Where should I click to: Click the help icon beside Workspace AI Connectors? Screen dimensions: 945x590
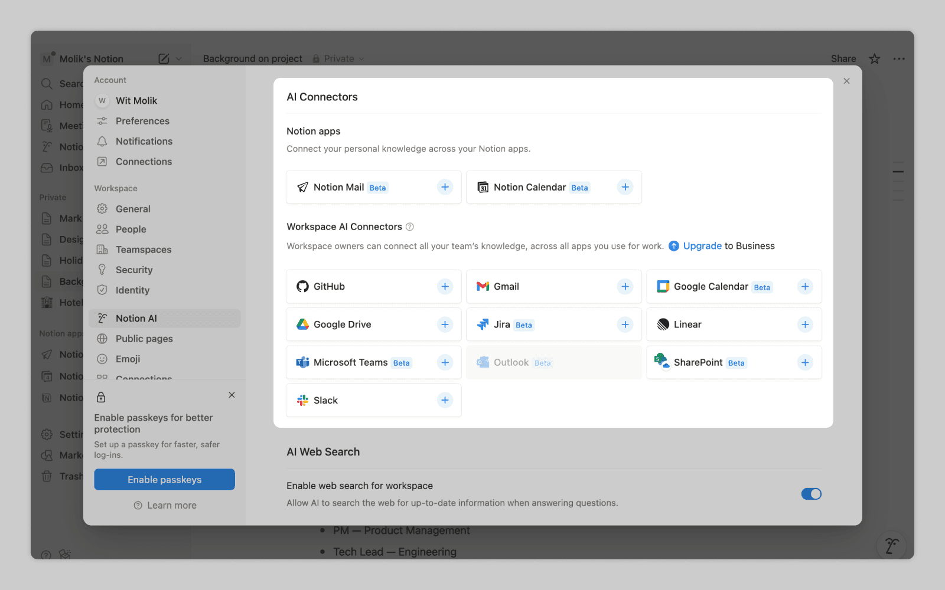click(x=410, y=227)
